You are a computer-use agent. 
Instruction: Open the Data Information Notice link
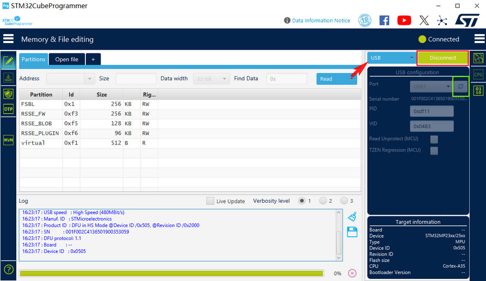[x=321, y=20]
